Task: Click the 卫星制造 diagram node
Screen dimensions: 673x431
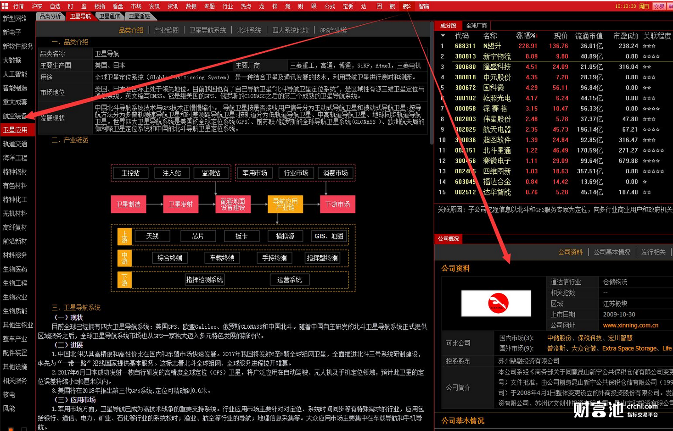Action: click(x=129, y=204)
